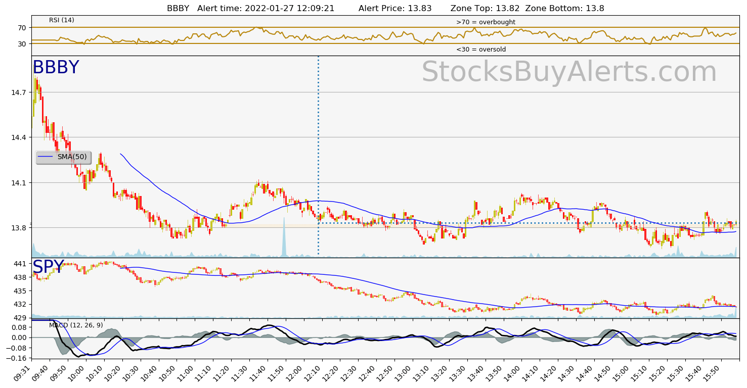Viewport: 747px width, 388px height.
Task: Click the RSI axis tick "30"
Action: [22, 44]
